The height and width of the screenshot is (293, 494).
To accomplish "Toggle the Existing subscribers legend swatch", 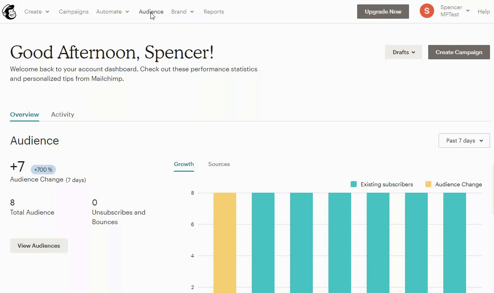I will point(354,184).
